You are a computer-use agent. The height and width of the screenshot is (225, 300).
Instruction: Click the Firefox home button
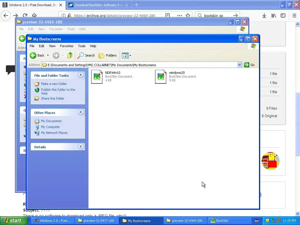pyautogui.click(x=34, y=15)
